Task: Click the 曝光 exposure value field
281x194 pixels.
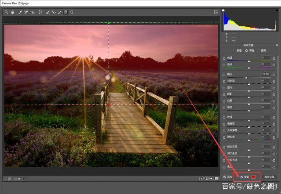Action: (266, 74)
